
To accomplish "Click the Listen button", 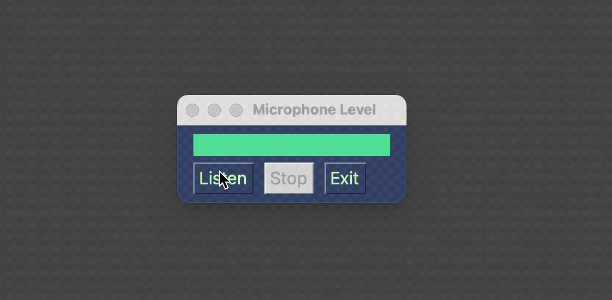I will pos(223,178).
